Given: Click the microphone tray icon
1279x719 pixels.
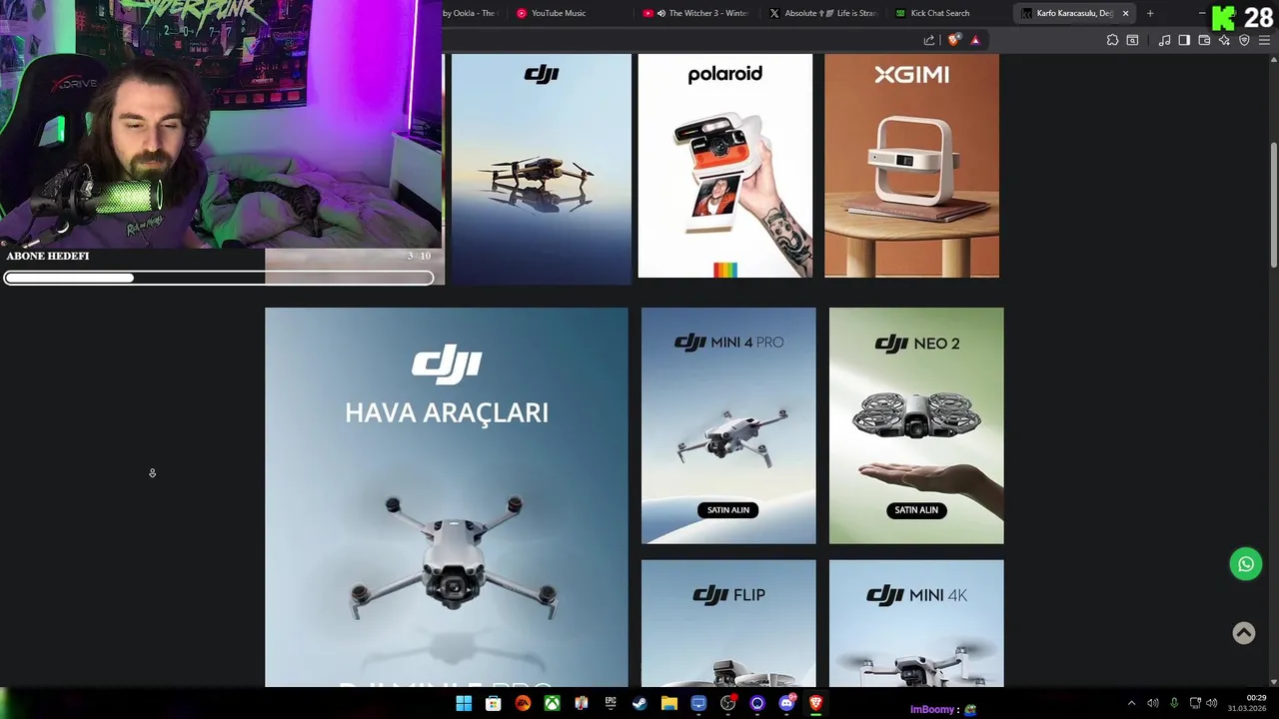Looking at the screenshot, I should pyautogui.click(x=1174, y=703).
